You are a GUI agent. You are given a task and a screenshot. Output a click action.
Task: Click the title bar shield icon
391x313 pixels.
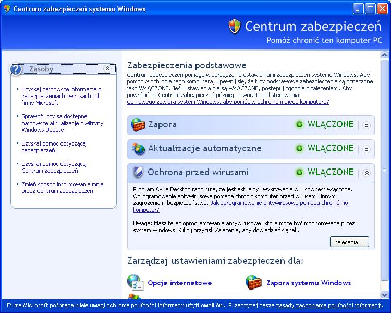click(x=7, y=9)
